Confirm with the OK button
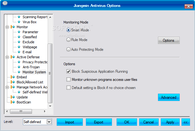Screen dimensions: 195x131 click(127, 122)
